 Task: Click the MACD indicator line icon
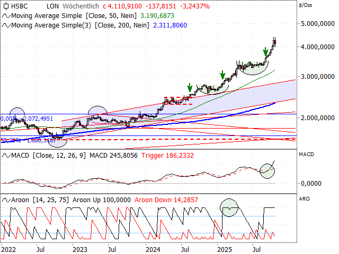point(6,155)
